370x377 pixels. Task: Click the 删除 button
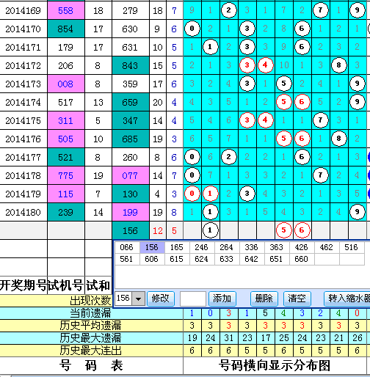264,299
